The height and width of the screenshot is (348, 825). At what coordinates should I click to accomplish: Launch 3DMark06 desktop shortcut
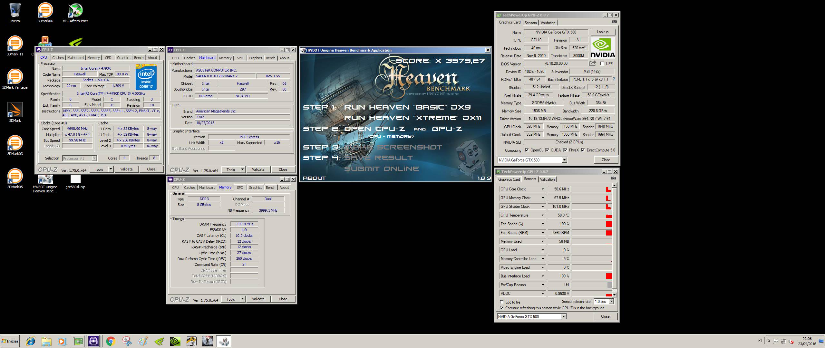point(45,13)
